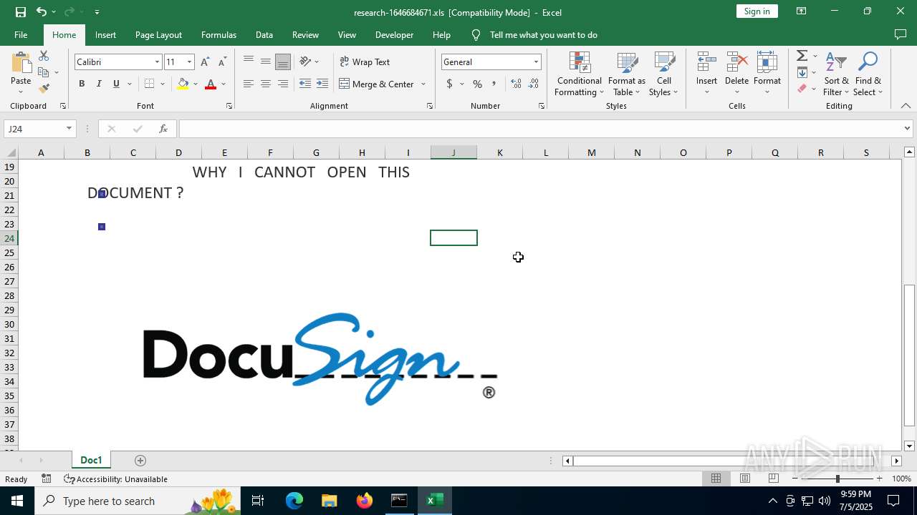Click the Sign in button
Image resolution: width=917 pixels, height=515 pixels.
pos(757,11)
